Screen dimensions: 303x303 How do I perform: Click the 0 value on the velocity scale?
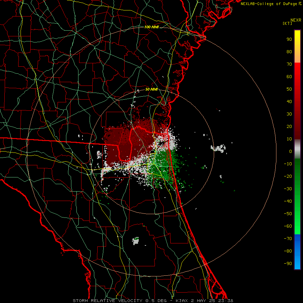pyautogui.click(x=291, y=151)
